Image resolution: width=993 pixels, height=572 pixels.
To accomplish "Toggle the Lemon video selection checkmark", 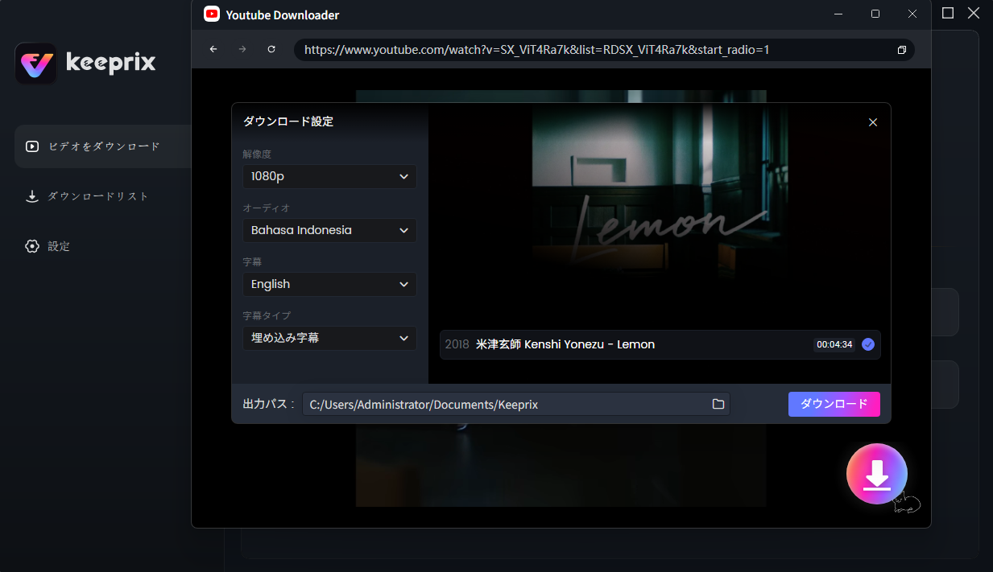I will (867, 344).
